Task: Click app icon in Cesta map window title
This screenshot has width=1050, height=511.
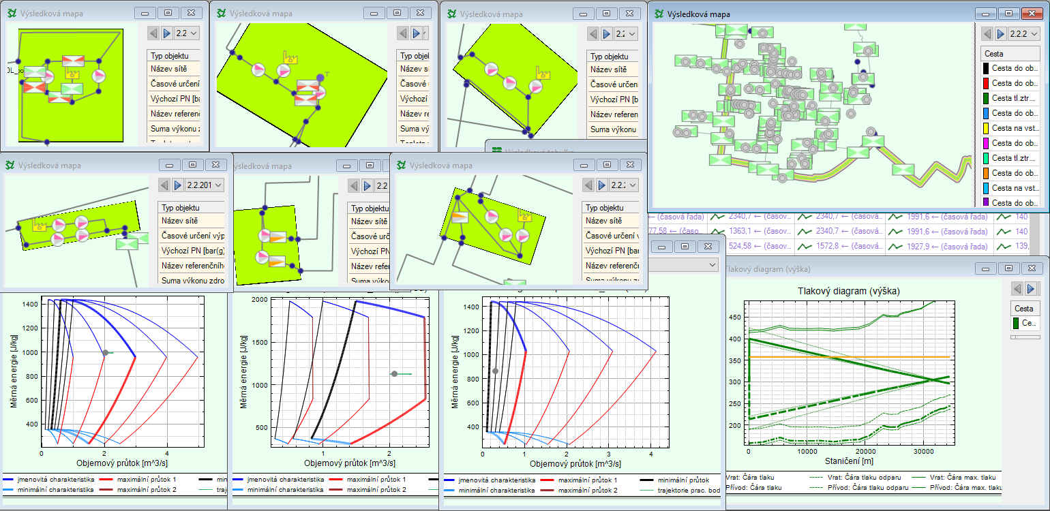Action: pyautogui.click(x=659, y=14)
